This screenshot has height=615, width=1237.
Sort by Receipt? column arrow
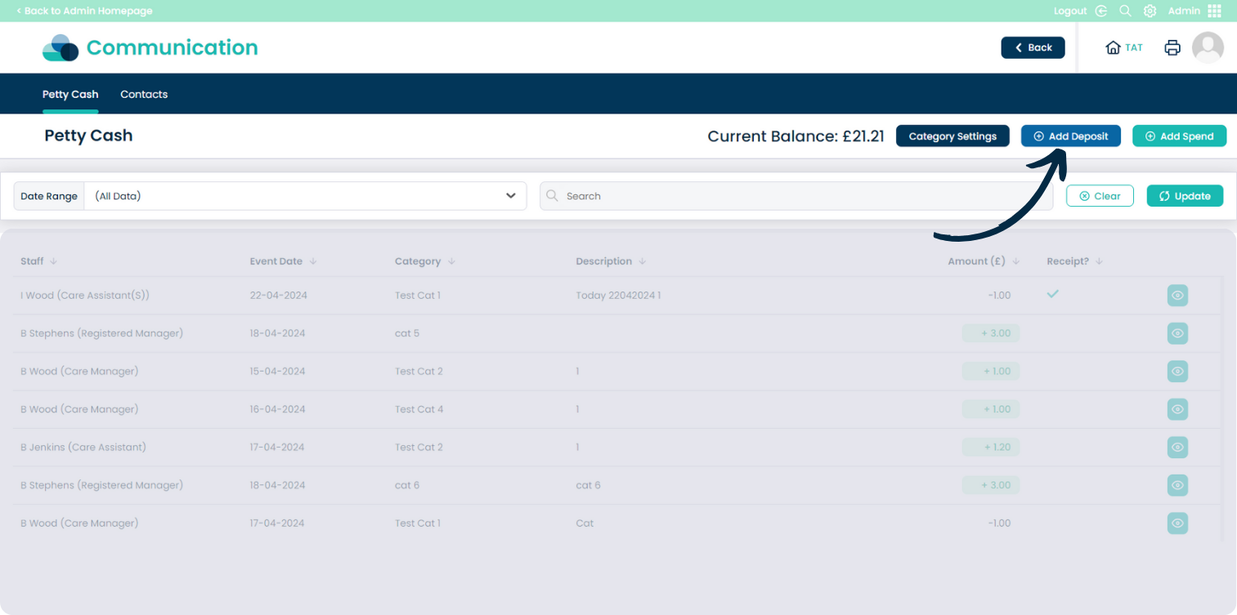pyautogui.click(x=1099, y=261)
